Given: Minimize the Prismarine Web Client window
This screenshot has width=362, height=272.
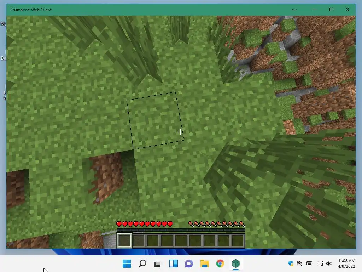Looking at the screenshot, I should point(315,10).
